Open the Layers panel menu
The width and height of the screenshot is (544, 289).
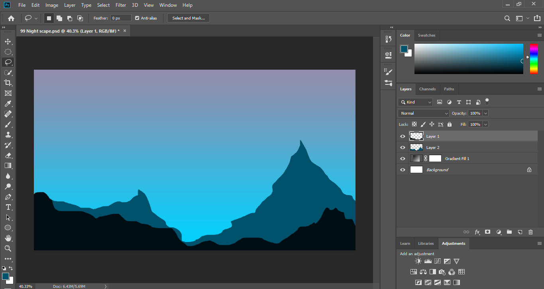(x=540, y=89)
